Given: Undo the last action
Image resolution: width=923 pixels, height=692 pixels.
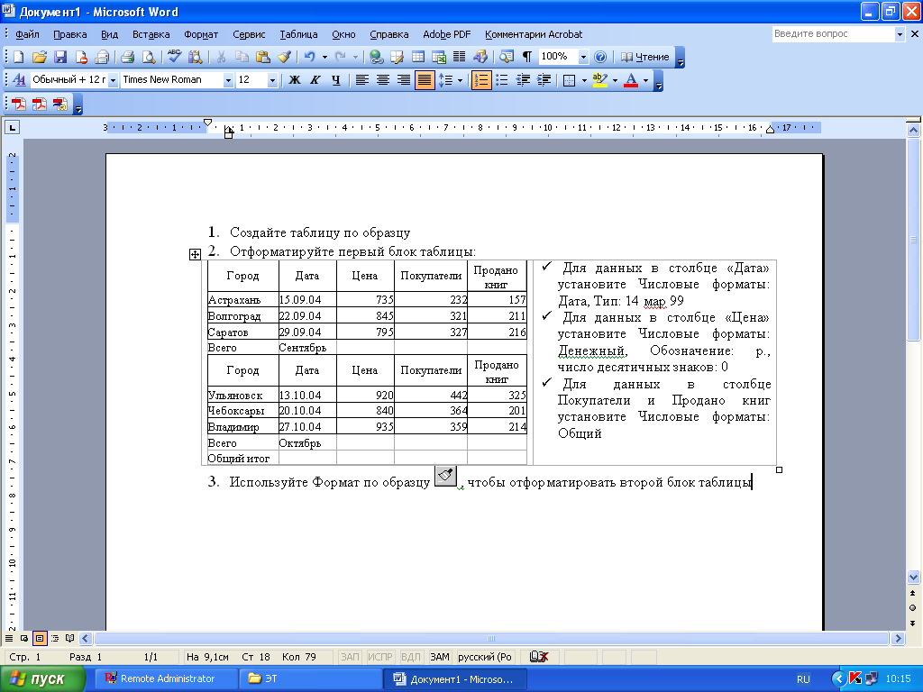Looking at the screenshot, I should (x=310, y=57).
